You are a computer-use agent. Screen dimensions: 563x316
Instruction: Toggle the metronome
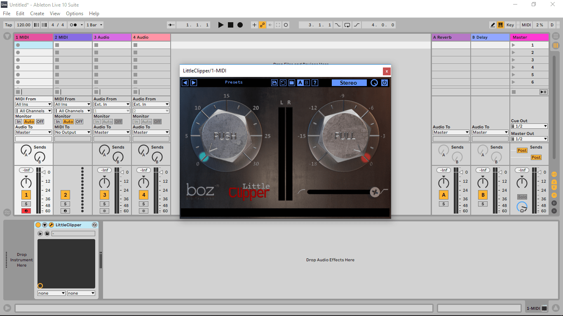pyautogui.click(x=76, y=25)
